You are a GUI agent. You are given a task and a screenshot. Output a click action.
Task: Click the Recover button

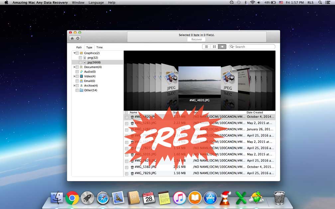coord(196,39)
